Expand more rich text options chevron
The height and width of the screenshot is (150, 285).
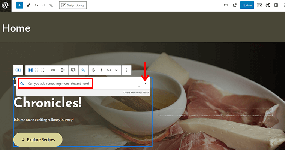pos(116,70)
